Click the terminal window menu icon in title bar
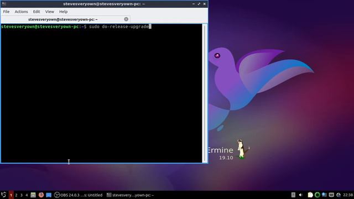The height and width of the screenshot is (199, 354). coord(4,4)
